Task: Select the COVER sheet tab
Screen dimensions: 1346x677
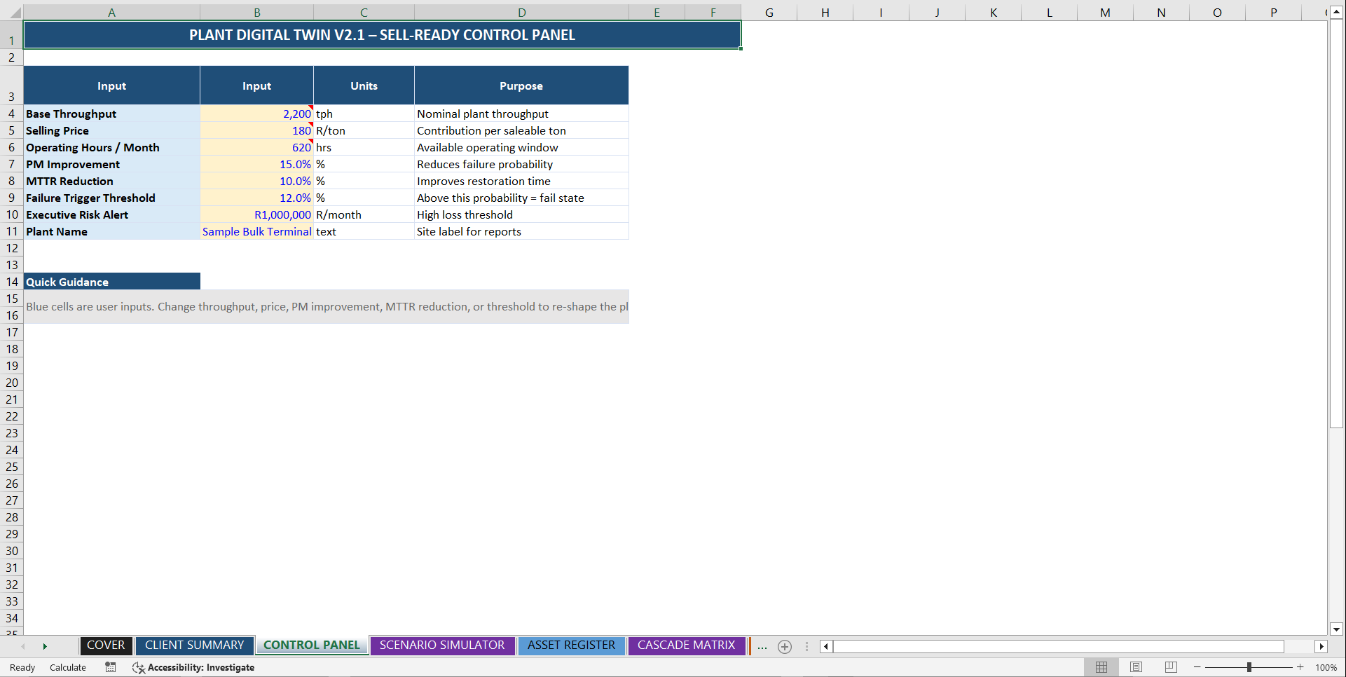Action: click(x=106, y=645)
